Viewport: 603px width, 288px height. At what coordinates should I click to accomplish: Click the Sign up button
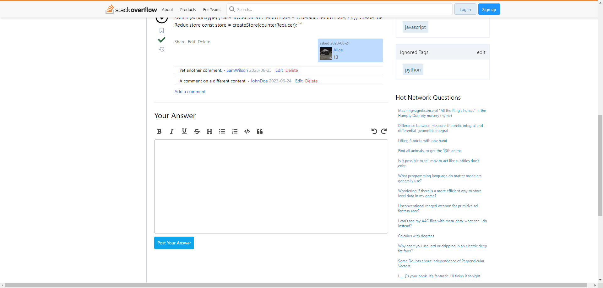point(489,9)
